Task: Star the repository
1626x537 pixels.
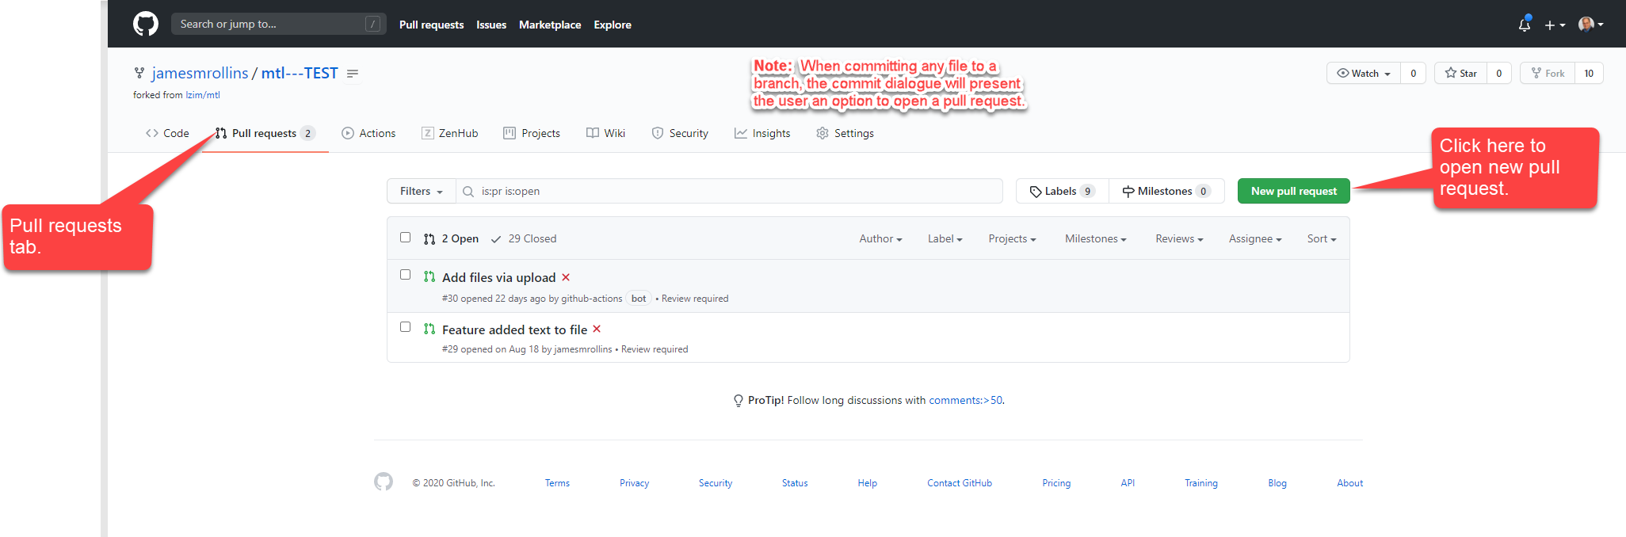Action: (1460, 73)
